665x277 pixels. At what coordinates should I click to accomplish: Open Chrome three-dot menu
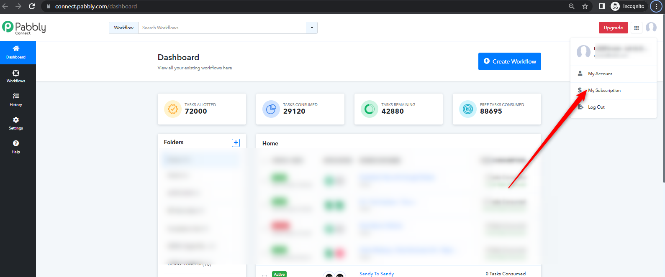(656, 6)
